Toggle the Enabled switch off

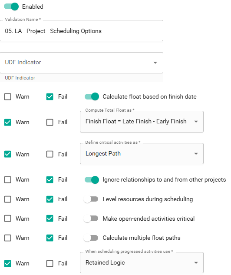pos(11,7)
